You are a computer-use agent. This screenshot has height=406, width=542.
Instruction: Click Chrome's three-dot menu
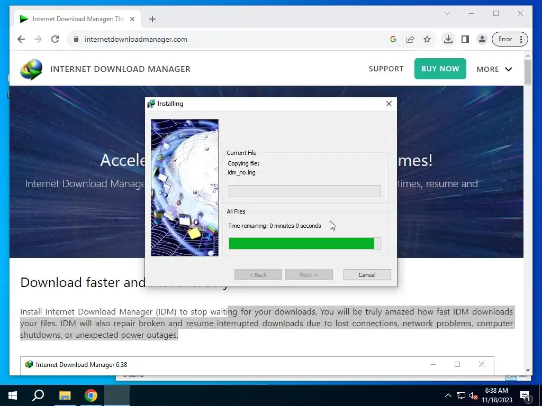pyautogui.click(x=521, y=39)
